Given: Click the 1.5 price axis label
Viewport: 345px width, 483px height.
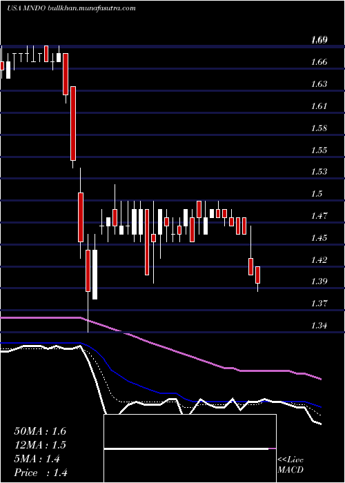Looking at the screenshot, I should point(317,193).
